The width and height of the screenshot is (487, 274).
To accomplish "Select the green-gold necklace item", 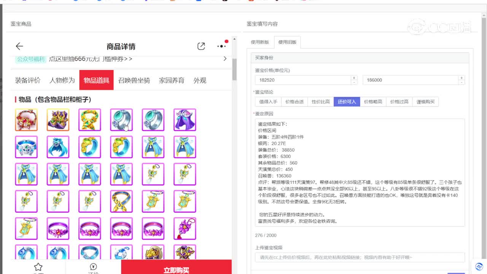I will [x=90, y=120].
